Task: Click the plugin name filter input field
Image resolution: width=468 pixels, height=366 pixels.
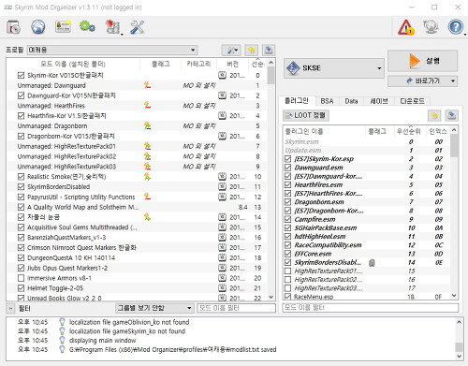Action: pyautogui.click(x=371, y=308)
